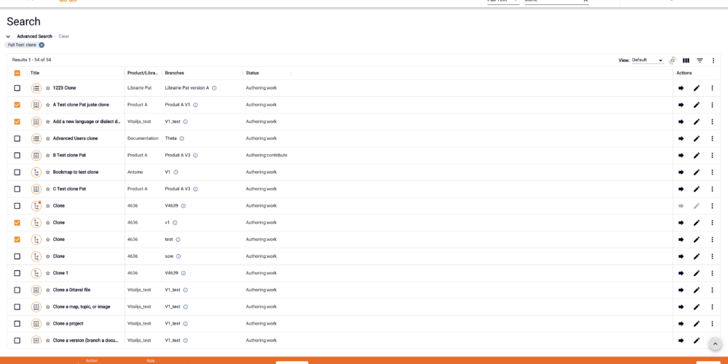Toggle the select-all checkbox in header
The image size is (728, 364).
[17, 73]
